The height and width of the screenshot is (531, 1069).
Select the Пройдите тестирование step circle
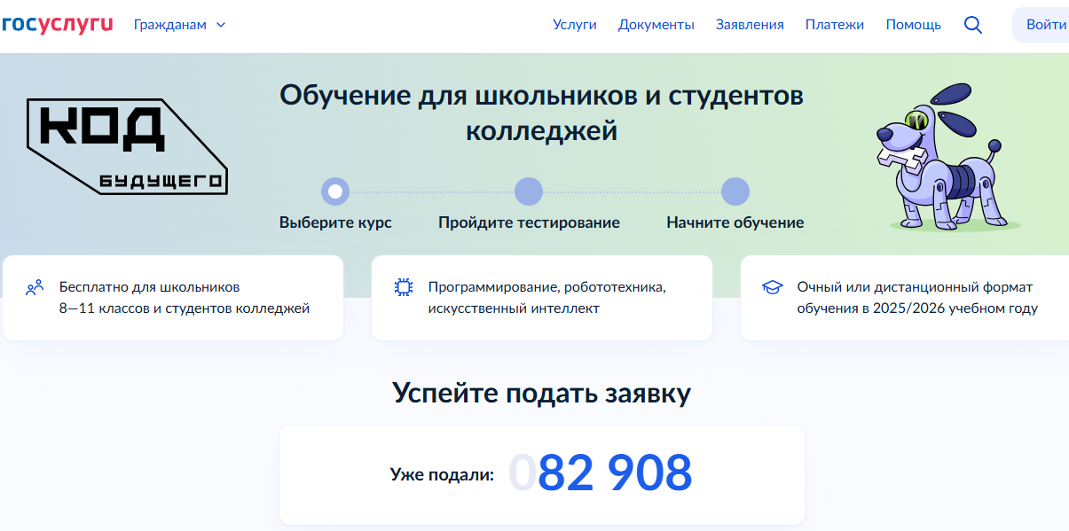(x=529, y=191)
